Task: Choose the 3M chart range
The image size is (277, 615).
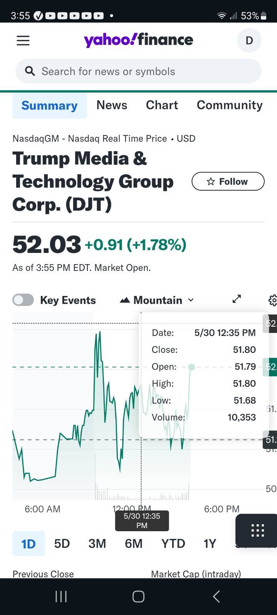Action: (x=97, y=544)
